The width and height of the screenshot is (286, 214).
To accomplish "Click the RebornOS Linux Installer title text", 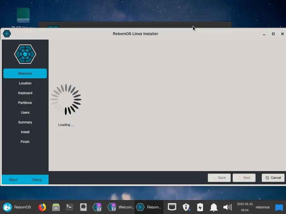I will (x=135, y=34).
